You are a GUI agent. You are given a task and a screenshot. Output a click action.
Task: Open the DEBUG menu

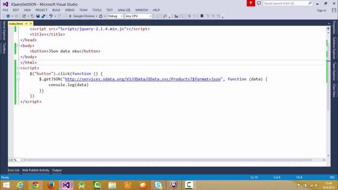70,10
